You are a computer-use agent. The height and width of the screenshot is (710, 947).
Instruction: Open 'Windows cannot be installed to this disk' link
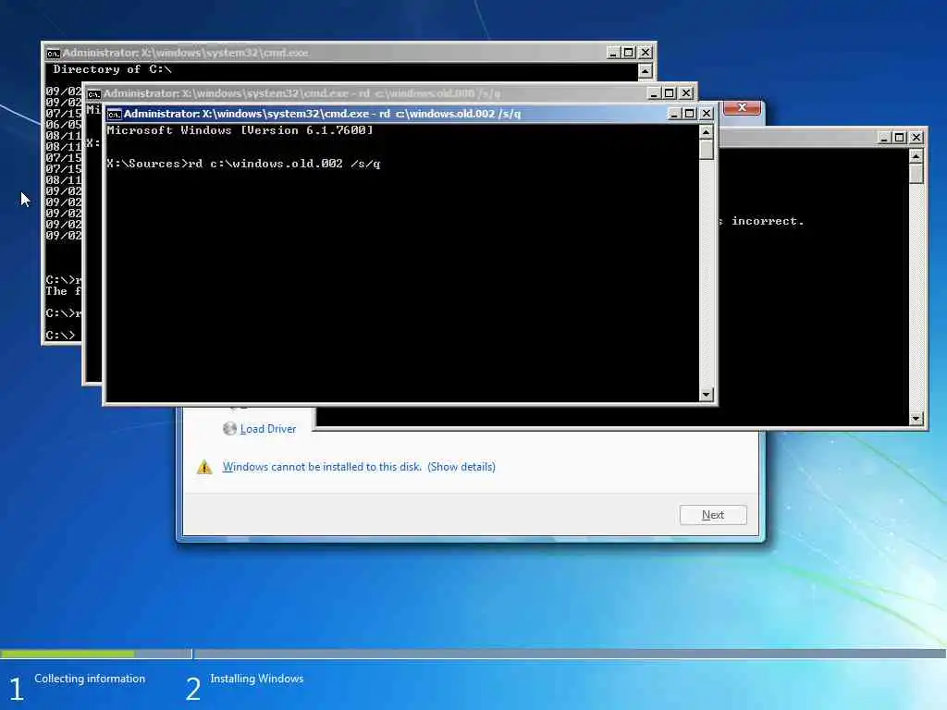[322, 467]
